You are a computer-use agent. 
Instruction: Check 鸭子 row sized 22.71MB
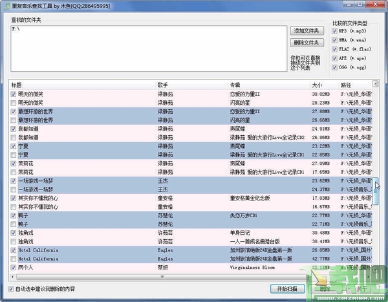pyautogui.click(x=14, y=224)
